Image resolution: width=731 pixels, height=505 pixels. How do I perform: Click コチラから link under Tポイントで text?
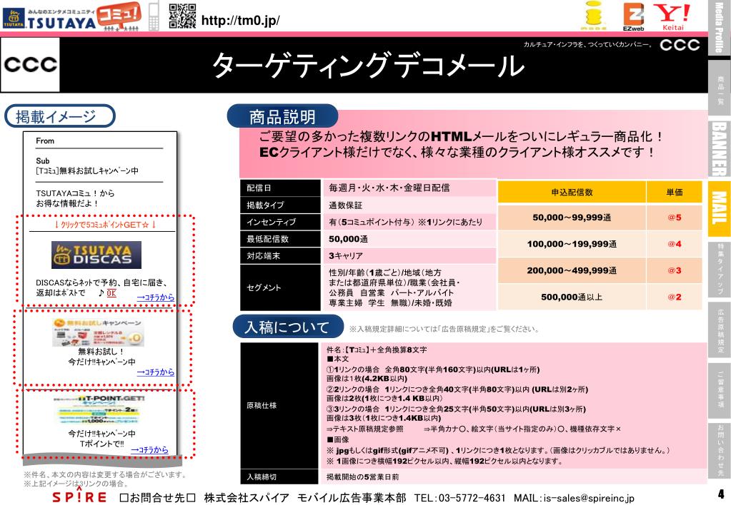click(x=149, y=449)
